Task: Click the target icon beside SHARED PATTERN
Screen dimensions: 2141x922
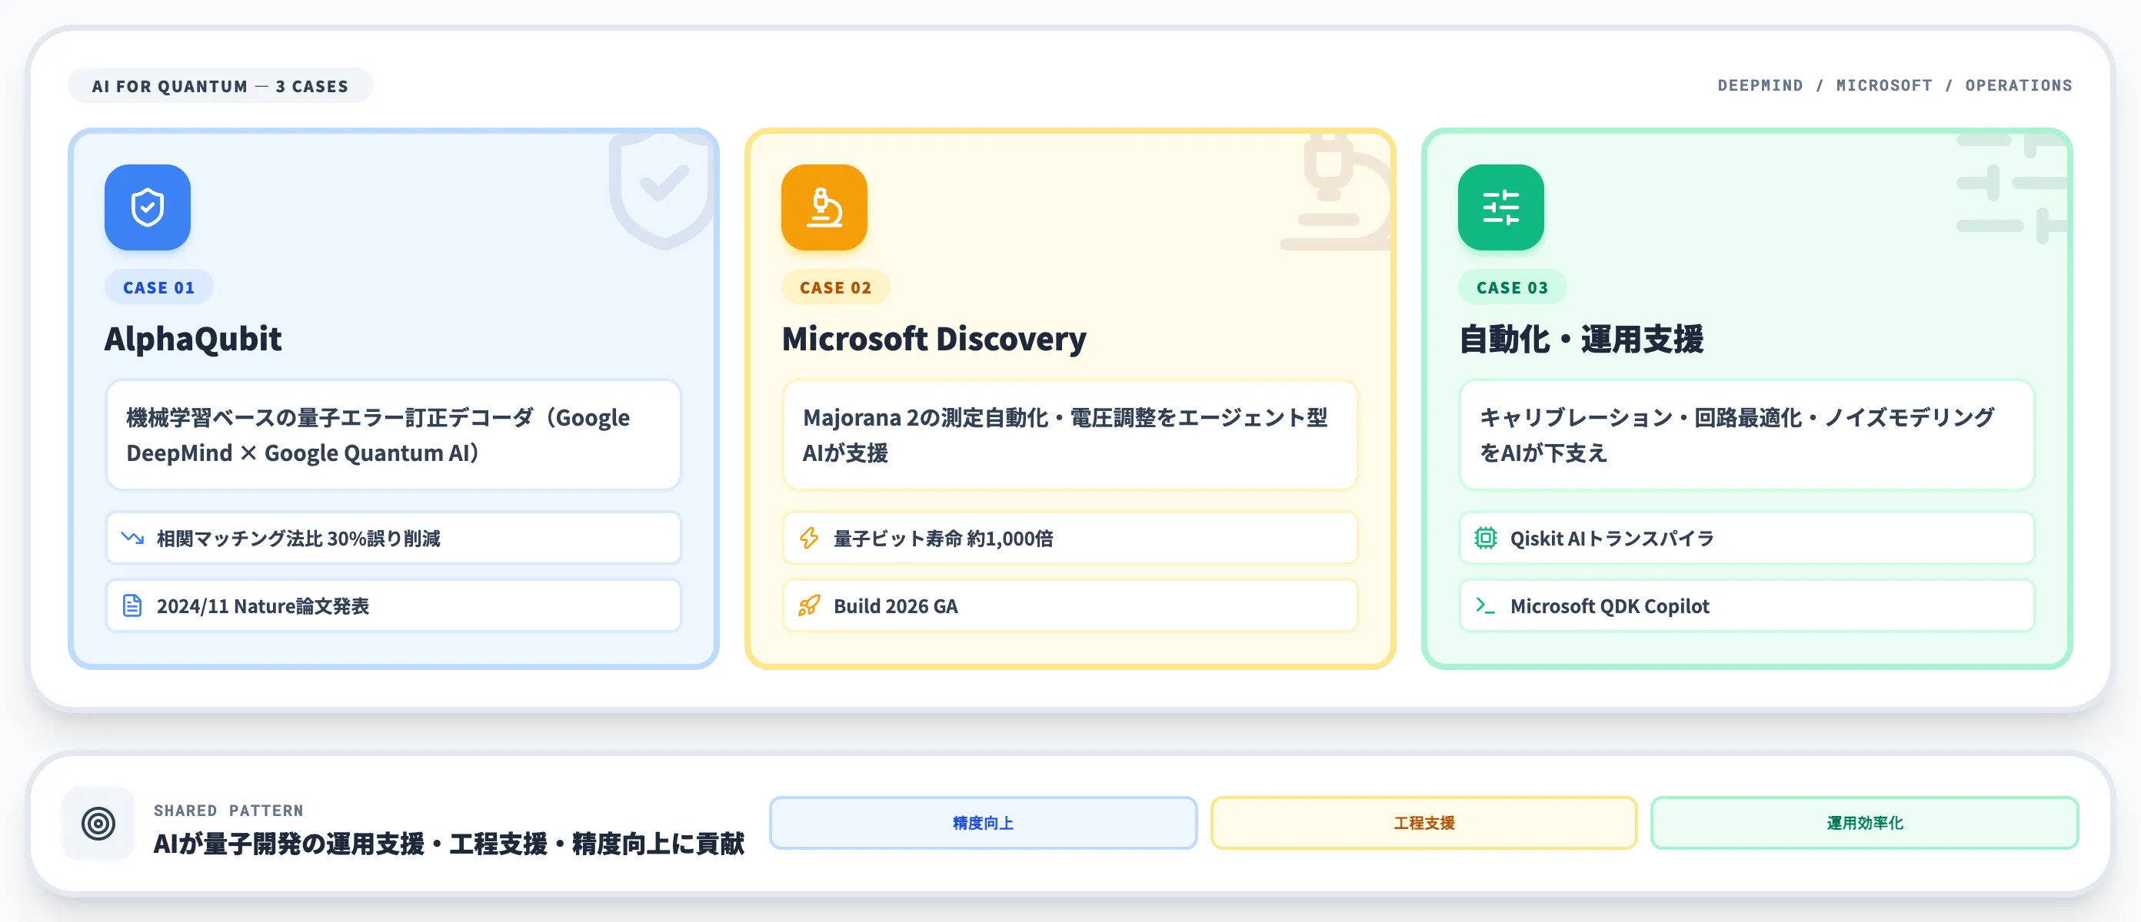Action: [98, 823]
